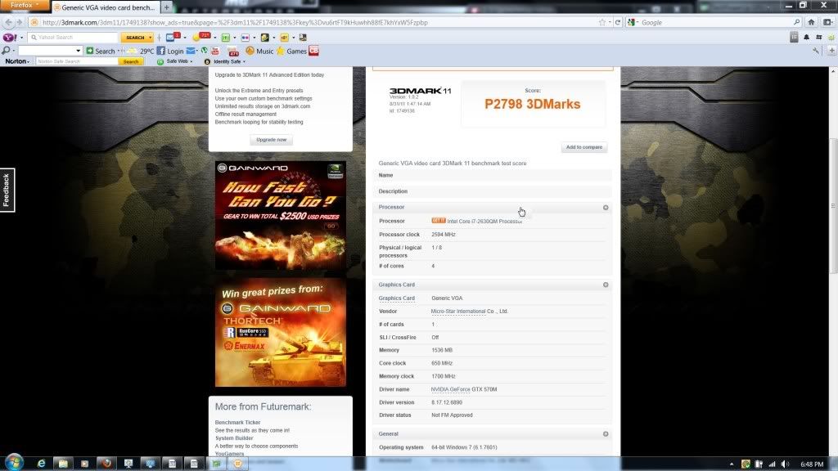Open Games from the toolbar

[292, 51]
